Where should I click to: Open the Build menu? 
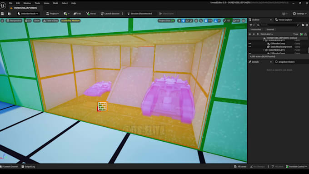55,3
